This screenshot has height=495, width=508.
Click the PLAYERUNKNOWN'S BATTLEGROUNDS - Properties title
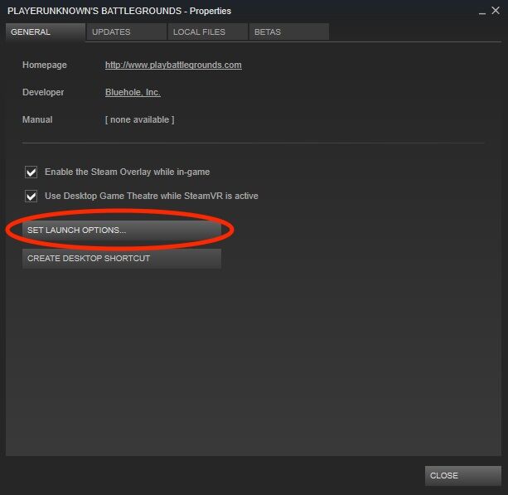[119, 11]
